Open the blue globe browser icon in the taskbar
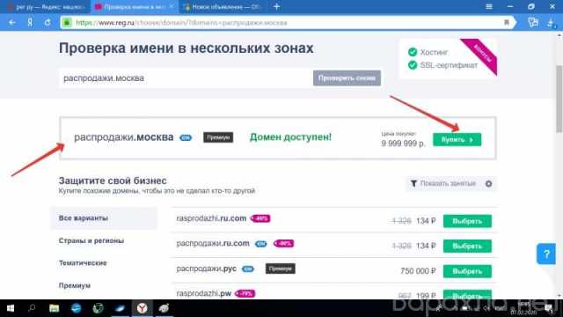The image size is (563, 317). pos(77,308)
